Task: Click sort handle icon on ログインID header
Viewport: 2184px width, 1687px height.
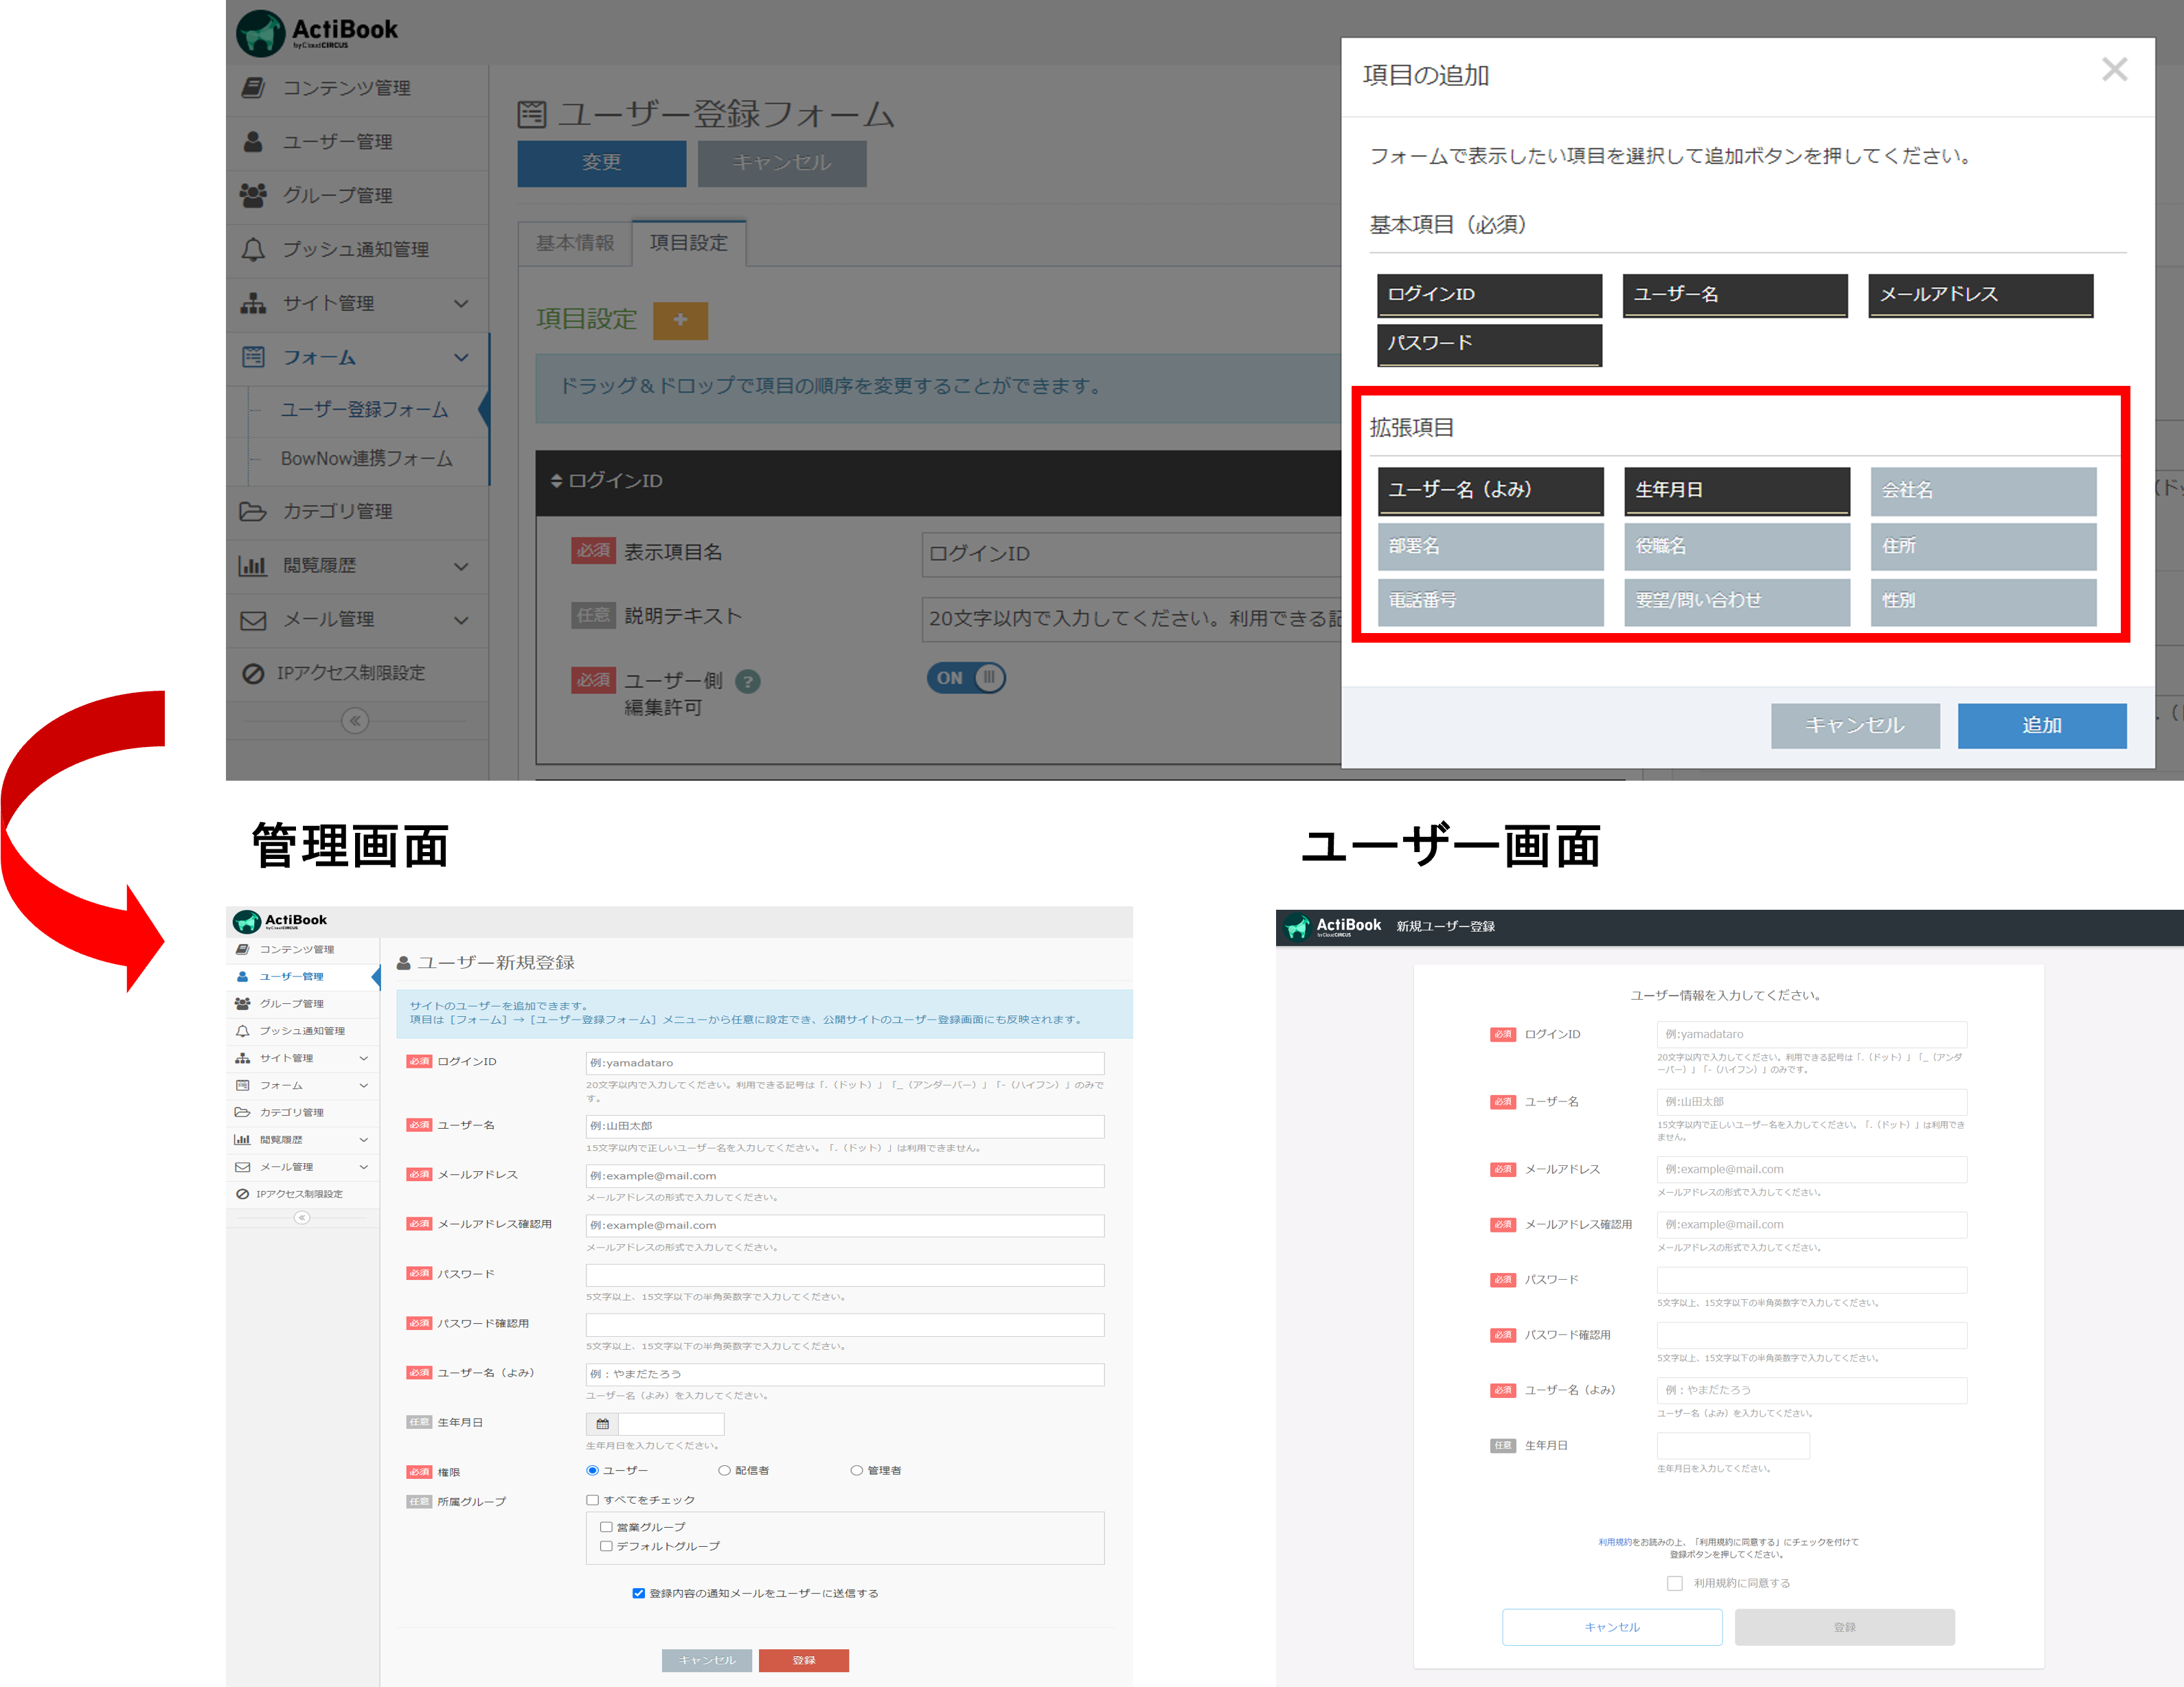Action: pos(556,481)
